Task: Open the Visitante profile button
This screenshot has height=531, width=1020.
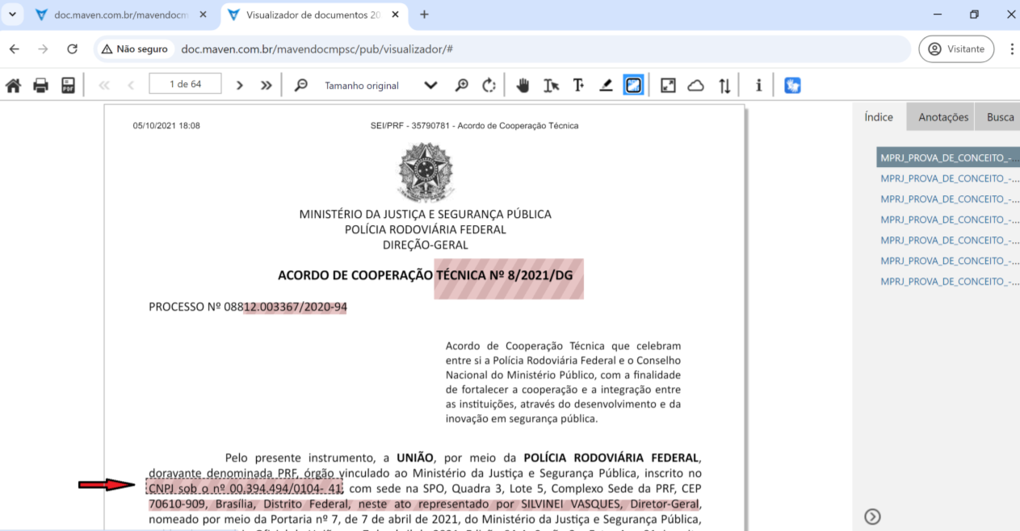Action: [956, 49]
